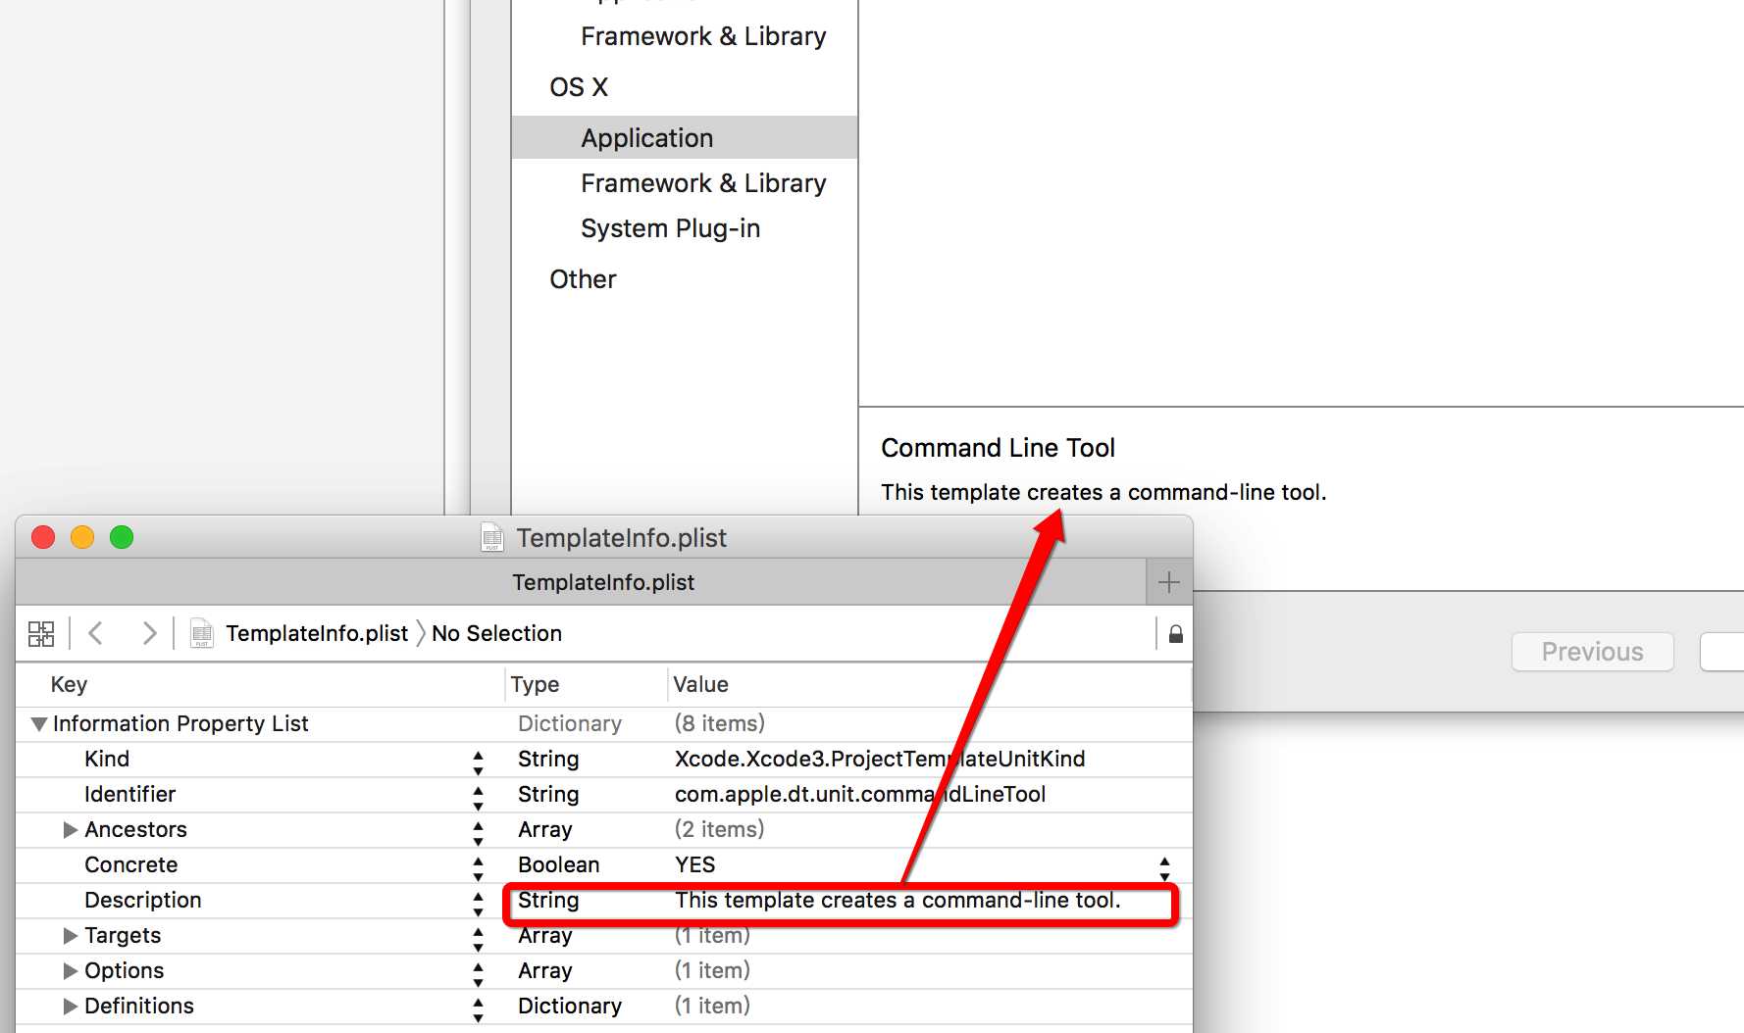Go back using the left chevron

point(95,633)
